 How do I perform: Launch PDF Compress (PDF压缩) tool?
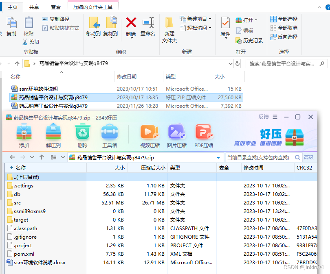[x=204, y=132]
